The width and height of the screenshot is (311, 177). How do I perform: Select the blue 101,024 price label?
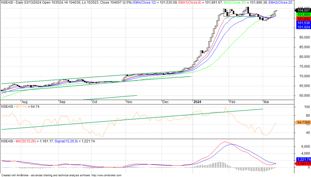pyautogui.click(x=302, y=27)
